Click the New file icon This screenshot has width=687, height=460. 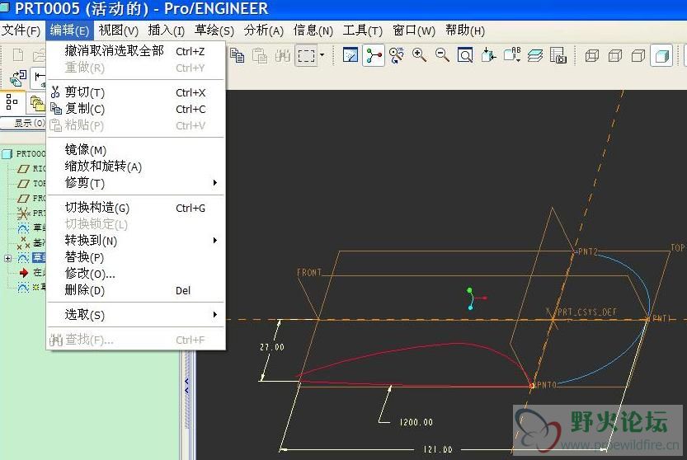point(18,55)
